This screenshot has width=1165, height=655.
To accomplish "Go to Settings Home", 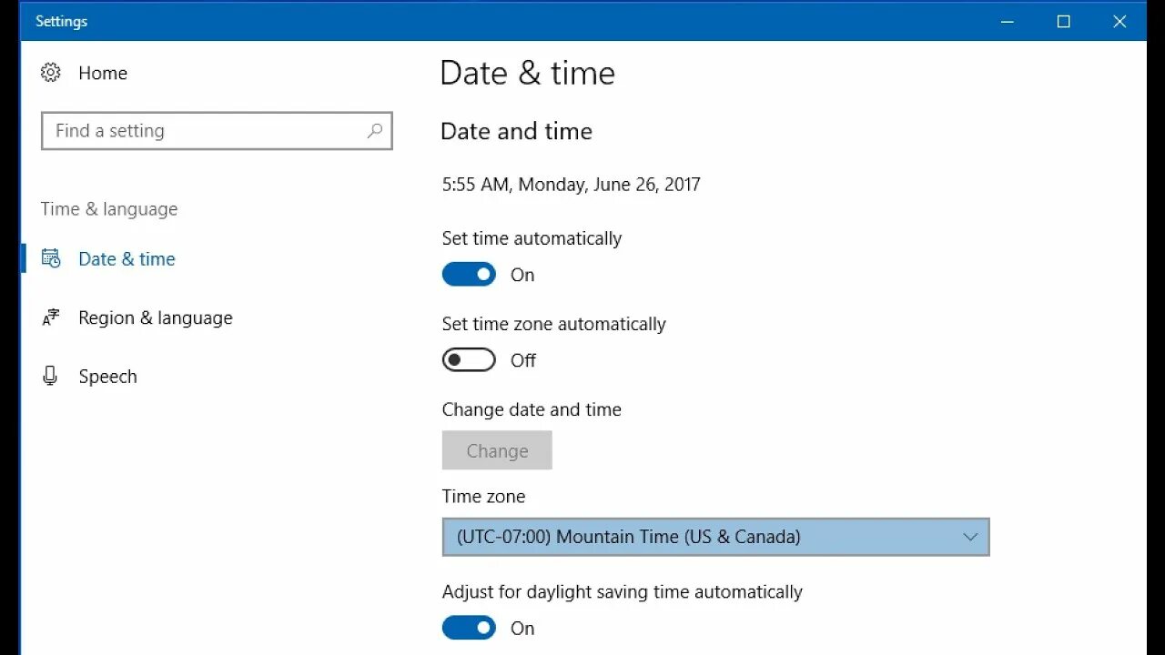I will [102, 73].
